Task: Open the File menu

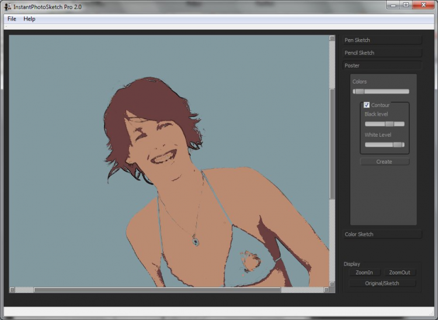Action: coord(12,19)
